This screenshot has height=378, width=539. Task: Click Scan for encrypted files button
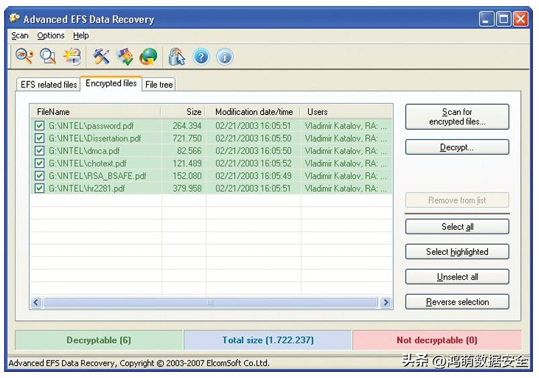tap(457, 117)
